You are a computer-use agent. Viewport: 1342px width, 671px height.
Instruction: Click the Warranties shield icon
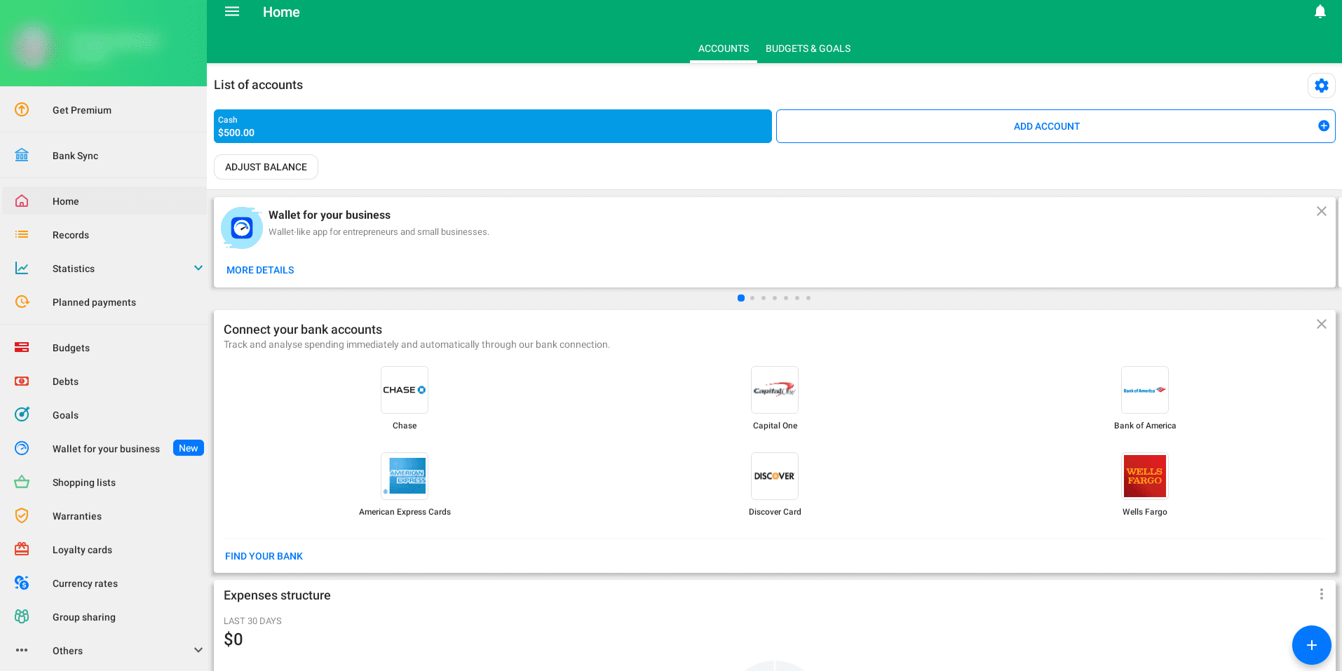[x=22, y=516]
